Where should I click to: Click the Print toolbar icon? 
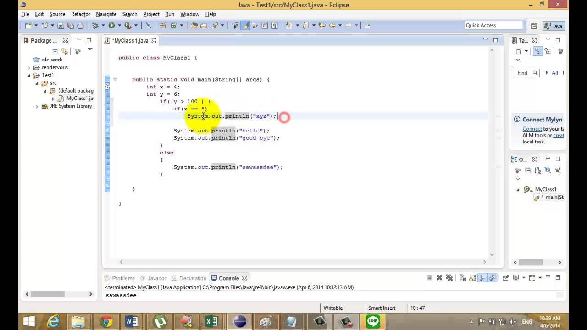point(80,26)
